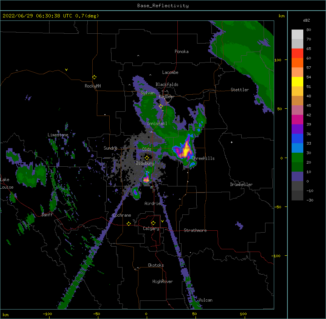
Task: Click the yellow marker south of RedDeer
Action: 161,106
